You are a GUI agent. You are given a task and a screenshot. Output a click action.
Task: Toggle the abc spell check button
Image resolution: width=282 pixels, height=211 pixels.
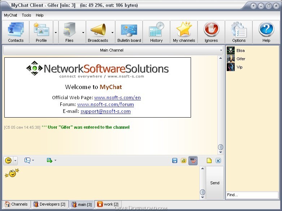(193, 161)
